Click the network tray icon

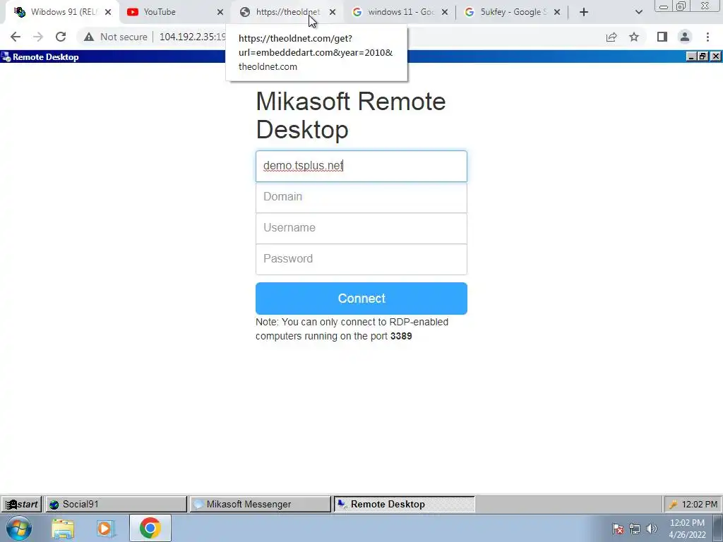pos(635,529)
